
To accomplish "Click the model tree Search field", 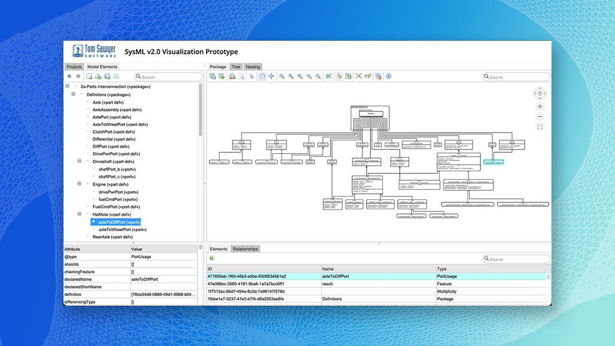I will (x=169, y=77).
